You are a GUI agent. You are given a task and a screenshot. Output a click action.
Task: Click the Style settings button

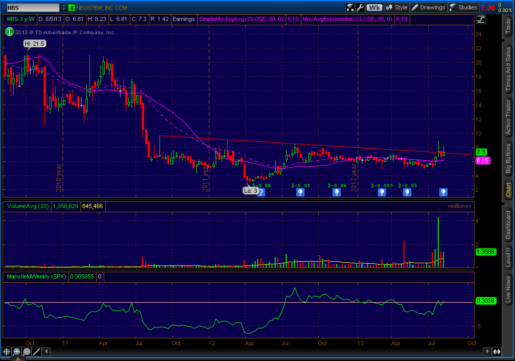(397, 7)
